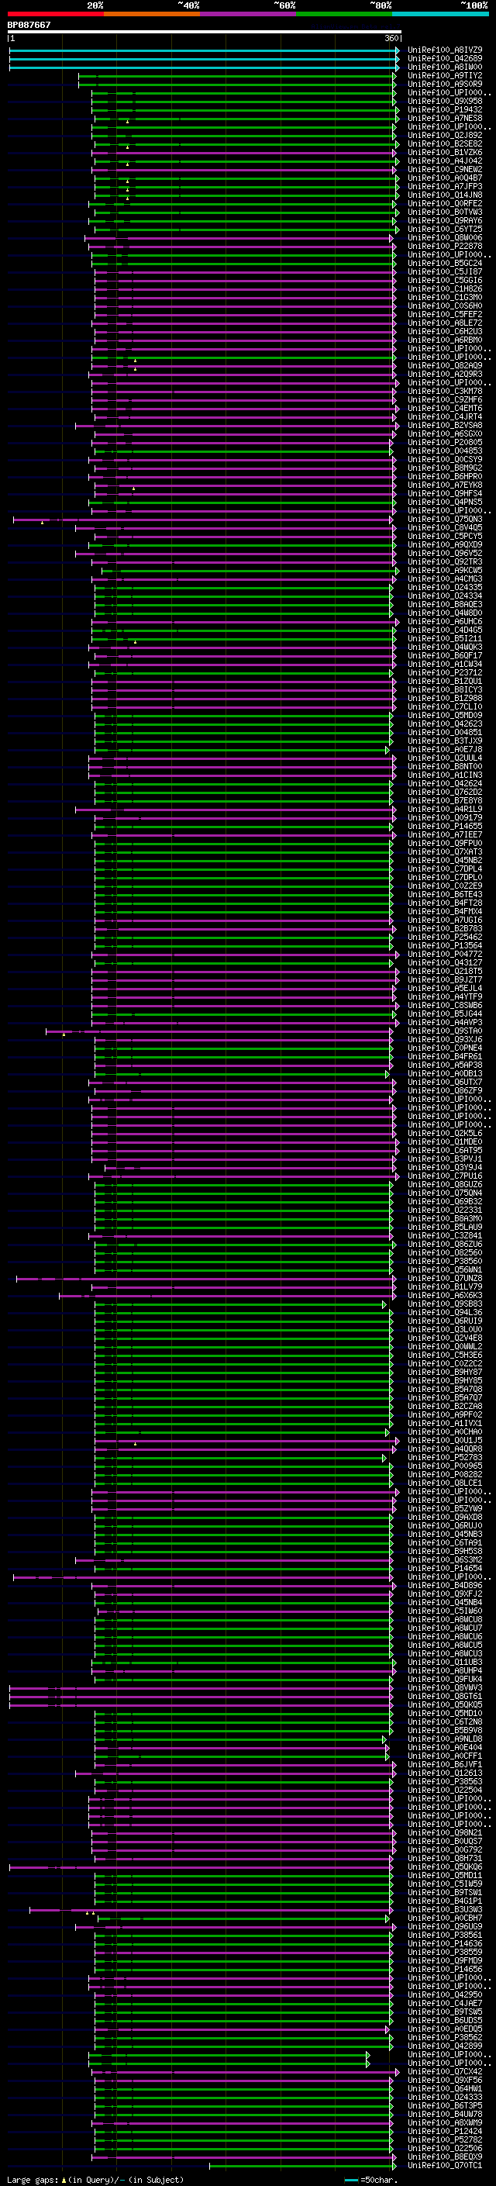496x2186 pixels.
Task: Select hit label UniRef100_A4J042
Action: (445, 161)
